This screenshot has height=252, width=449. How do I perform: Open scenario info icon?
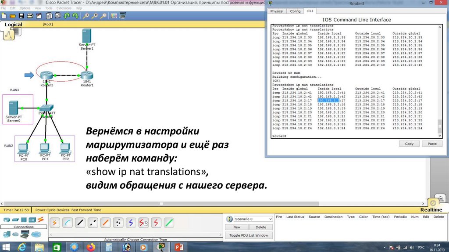pos(229,219)
